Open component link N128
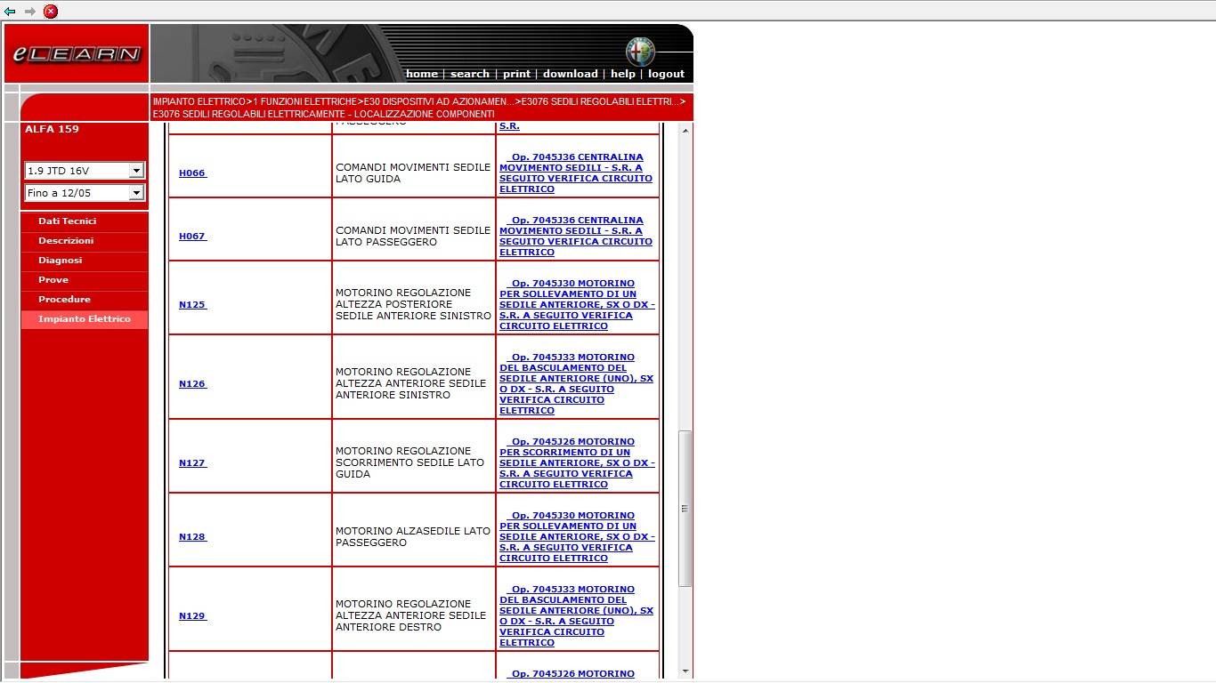This screenshot has width=1216, height=683. (192, 537)
